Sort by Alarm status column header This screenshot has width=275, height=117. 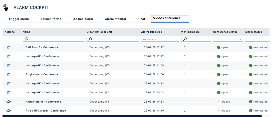coord(253,32)
